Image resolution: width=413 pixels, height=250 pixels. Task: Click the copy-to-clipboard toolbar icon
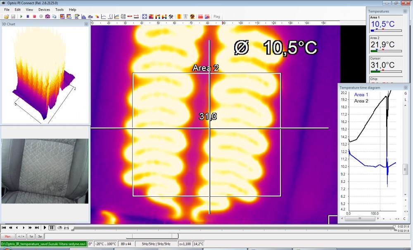pyautogui.click(x=54, y=17)
